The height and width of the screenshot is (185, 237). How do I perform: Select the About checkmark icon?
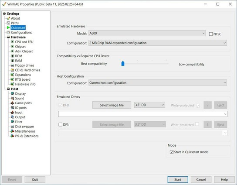tap(8, 18)
